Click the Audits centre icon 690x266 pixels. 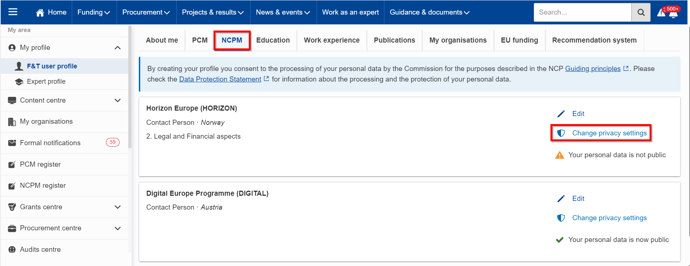click(x=12, y=250)
